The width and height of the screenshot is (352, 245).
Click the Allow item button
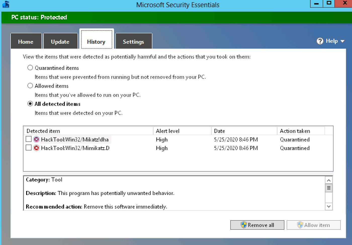click(314, 225)
